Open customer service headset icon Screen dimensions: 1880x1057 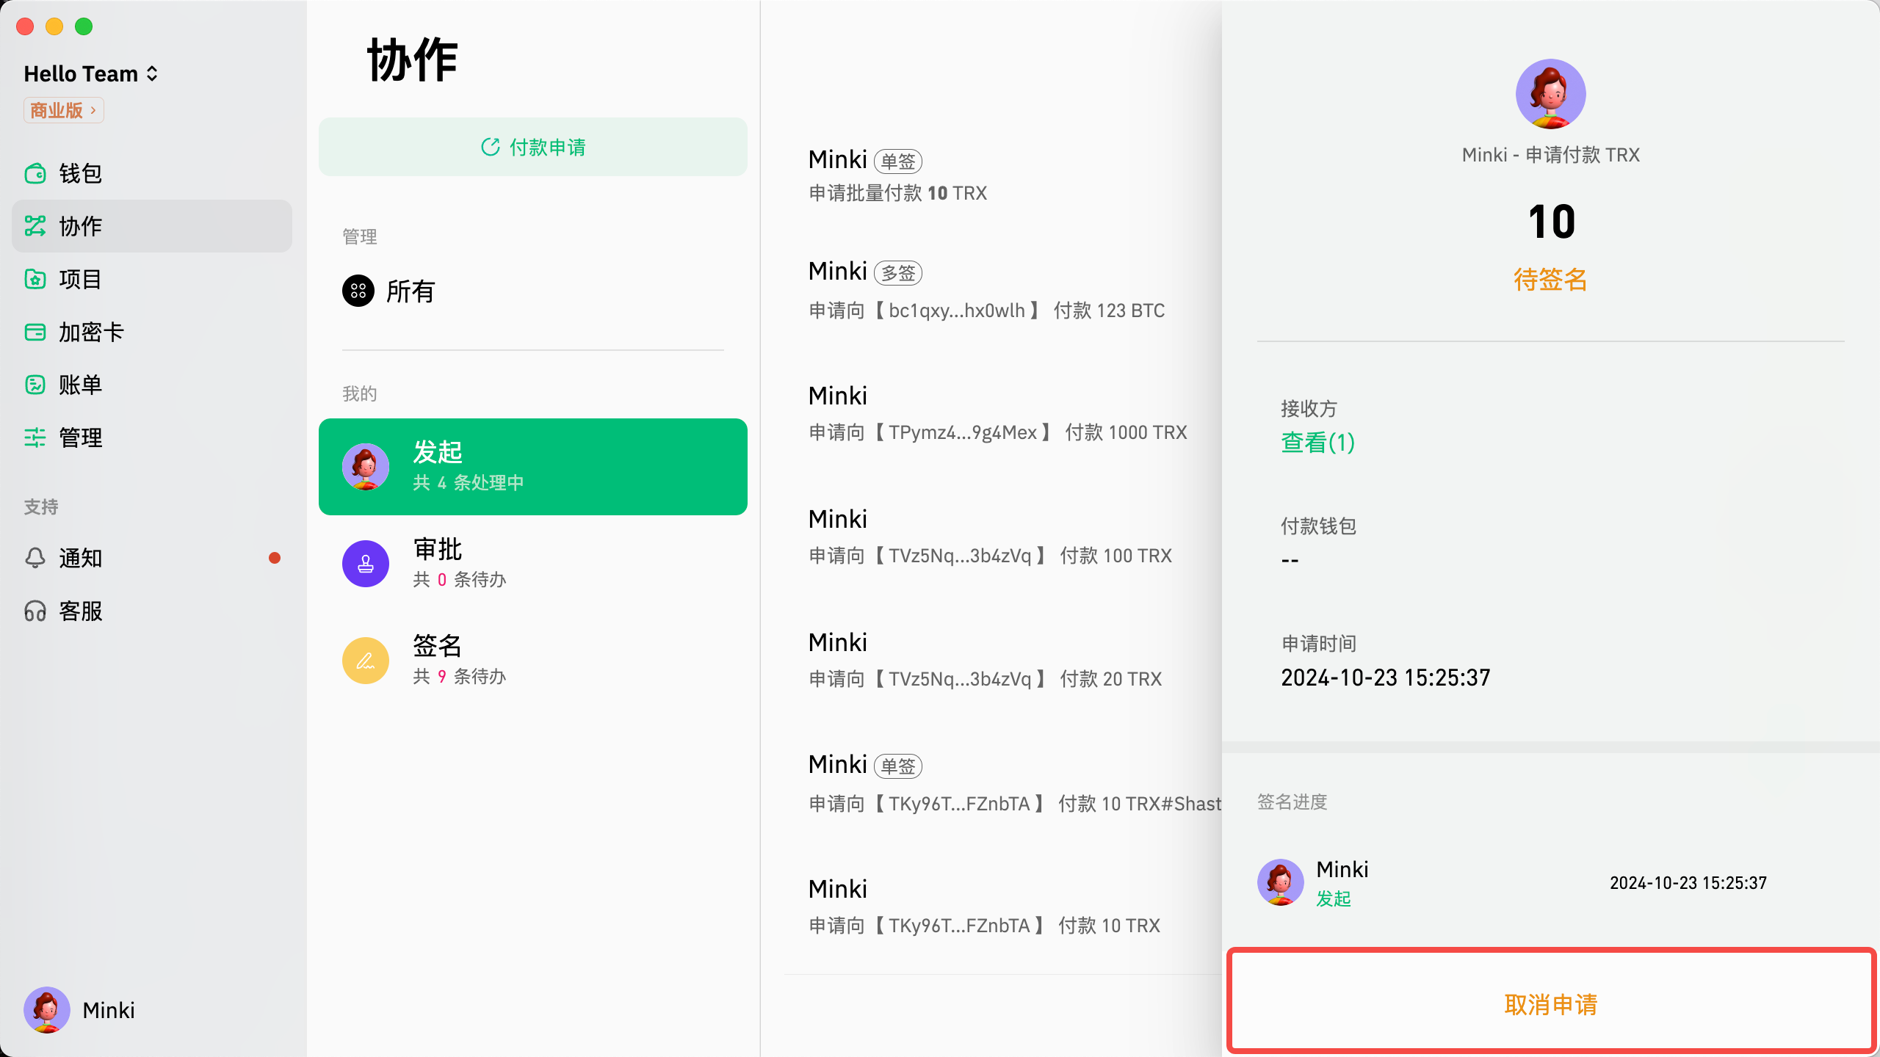point(35,611)
